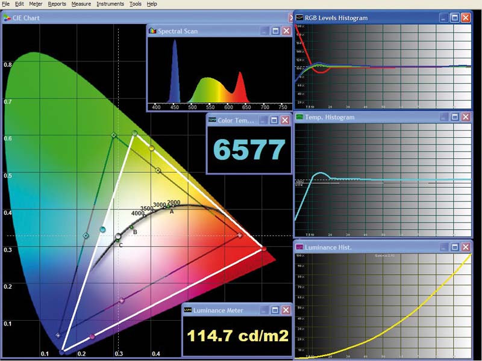The width and height of the screenshot is (482, 361).
Task: Close the Color Temp window
Action: [285, 120]
